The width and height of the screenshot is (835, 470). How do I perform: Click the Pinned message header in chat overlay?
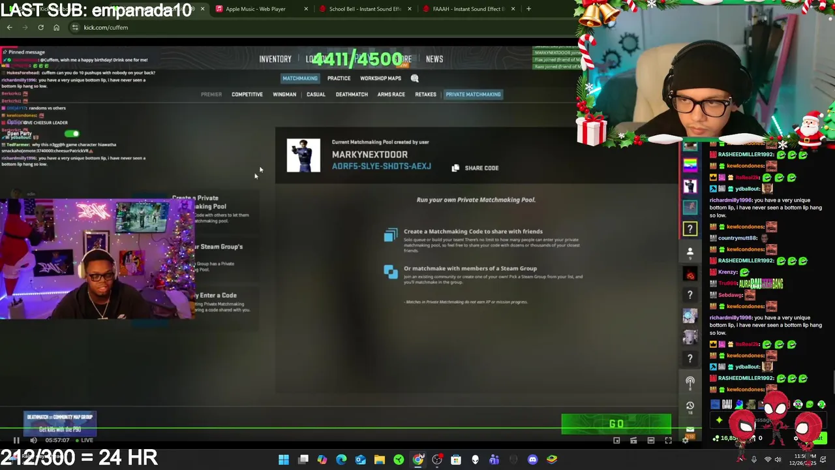point(23,52)
